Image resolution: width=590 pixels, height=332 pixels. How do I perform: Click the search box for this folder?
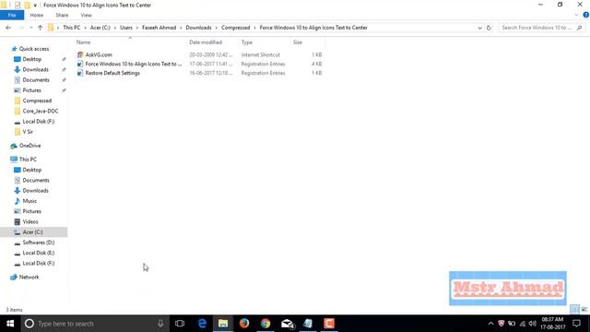[541, 28]
